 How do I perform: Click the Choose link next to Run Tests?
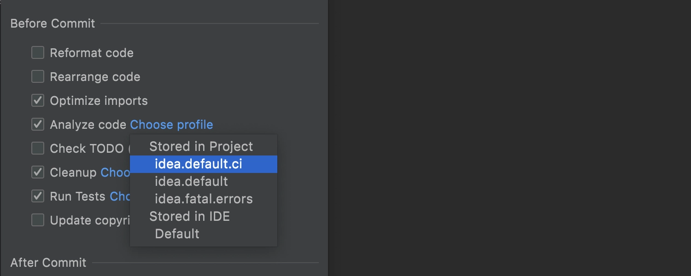(120, 196)
